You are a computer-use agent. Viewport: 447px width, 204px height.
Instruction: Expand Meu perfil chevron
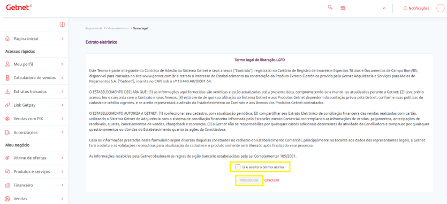62,64
